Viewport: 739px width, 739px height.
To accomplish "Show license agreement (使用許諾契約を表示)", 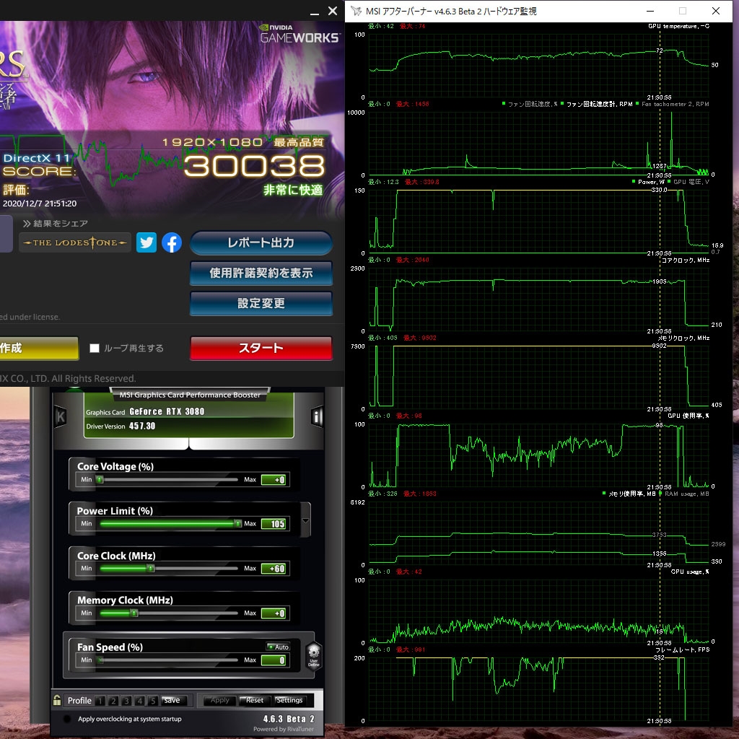I will pyautogui.click(x=261, y=273).
